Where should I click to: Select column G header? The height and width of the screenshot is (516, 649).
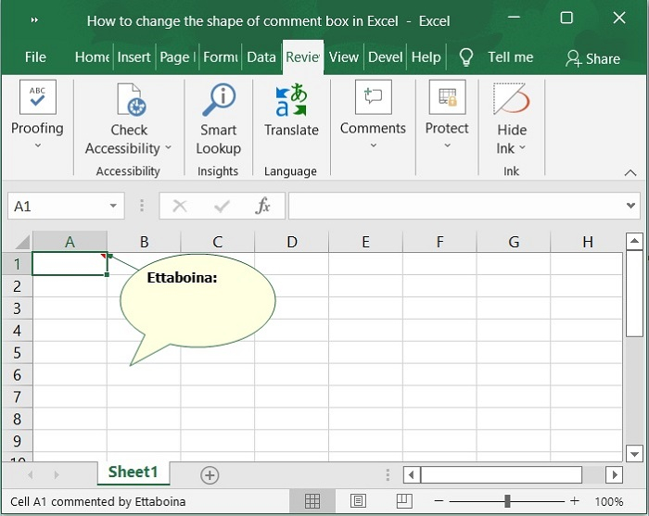[x=514, y=242]
